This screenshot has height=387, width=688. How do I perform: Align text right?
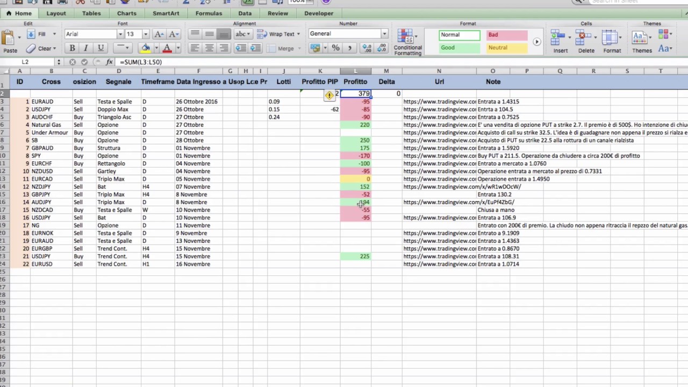tap(224, 48)
